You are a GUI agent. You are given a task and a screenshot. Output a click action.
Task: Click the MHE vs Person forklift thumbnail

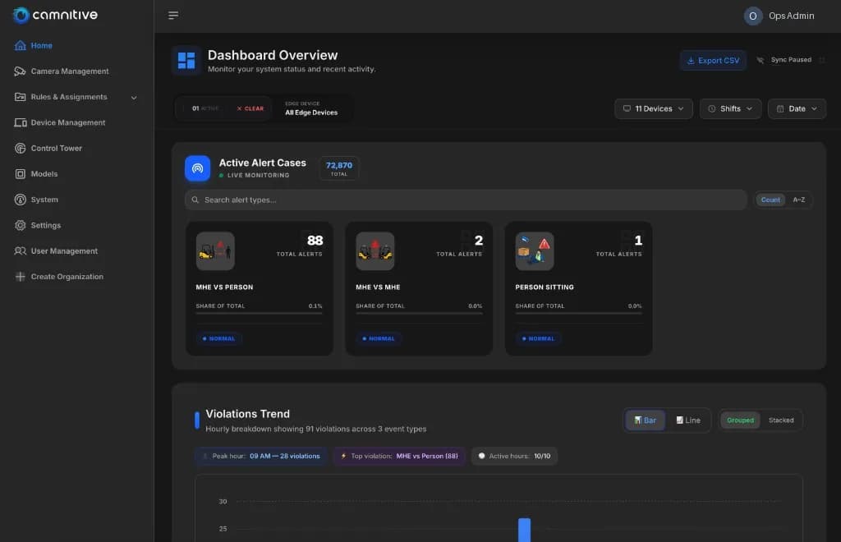[215, 251]
